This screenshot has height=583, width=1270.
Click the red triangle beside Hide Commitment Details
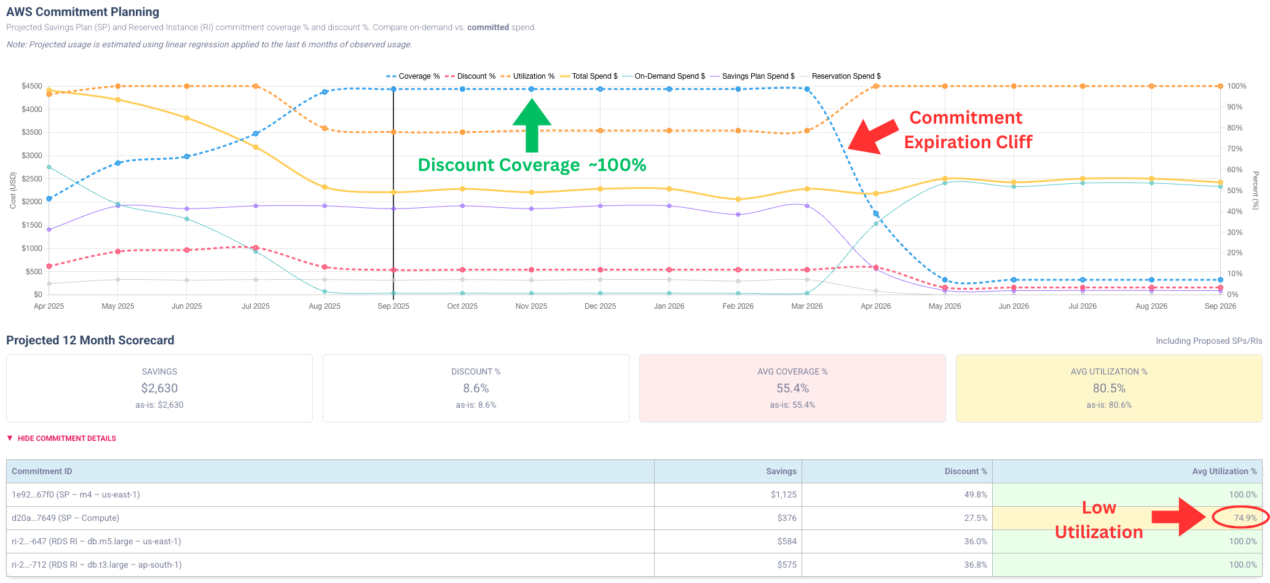[10, 438]
